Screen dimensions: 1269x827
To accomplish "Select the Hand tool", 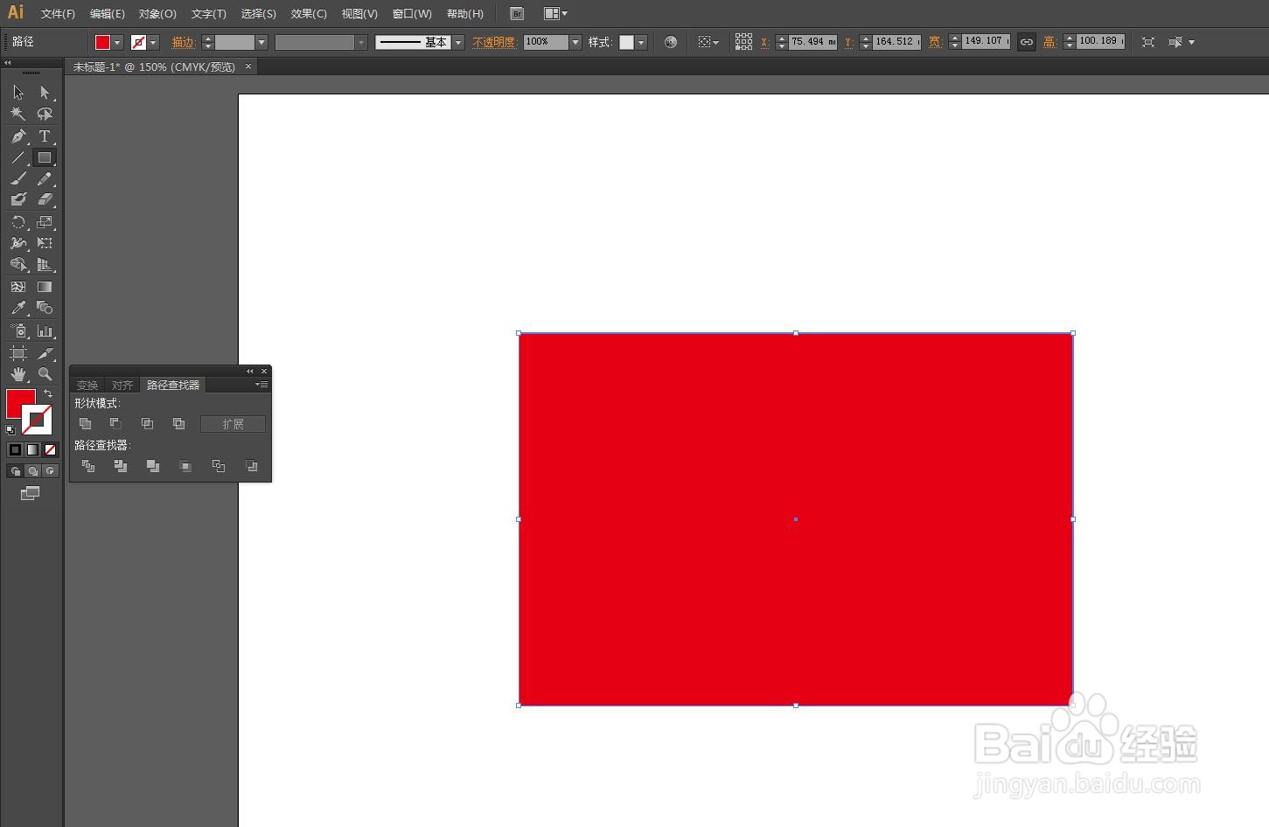I will 18,374.
